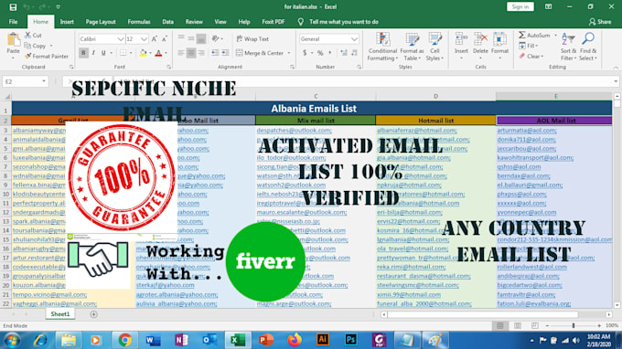Expand the Calibri font name dropdown
The image size is (622, 349).
[121, 38]
